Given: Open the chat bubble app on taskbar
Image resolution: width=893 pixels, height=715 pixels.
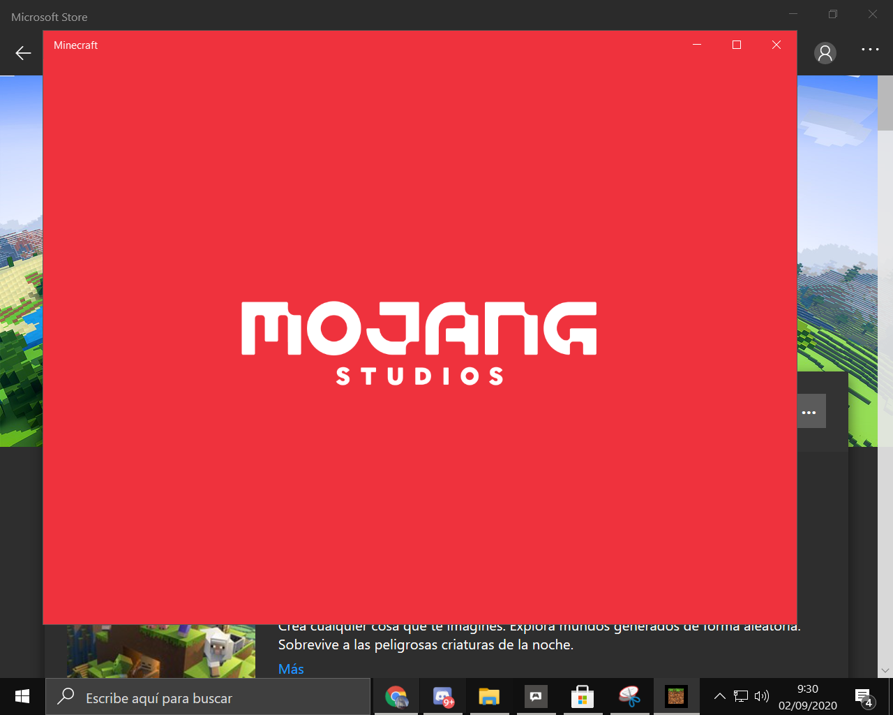Looking at the screenshot, I should [536, 696].
